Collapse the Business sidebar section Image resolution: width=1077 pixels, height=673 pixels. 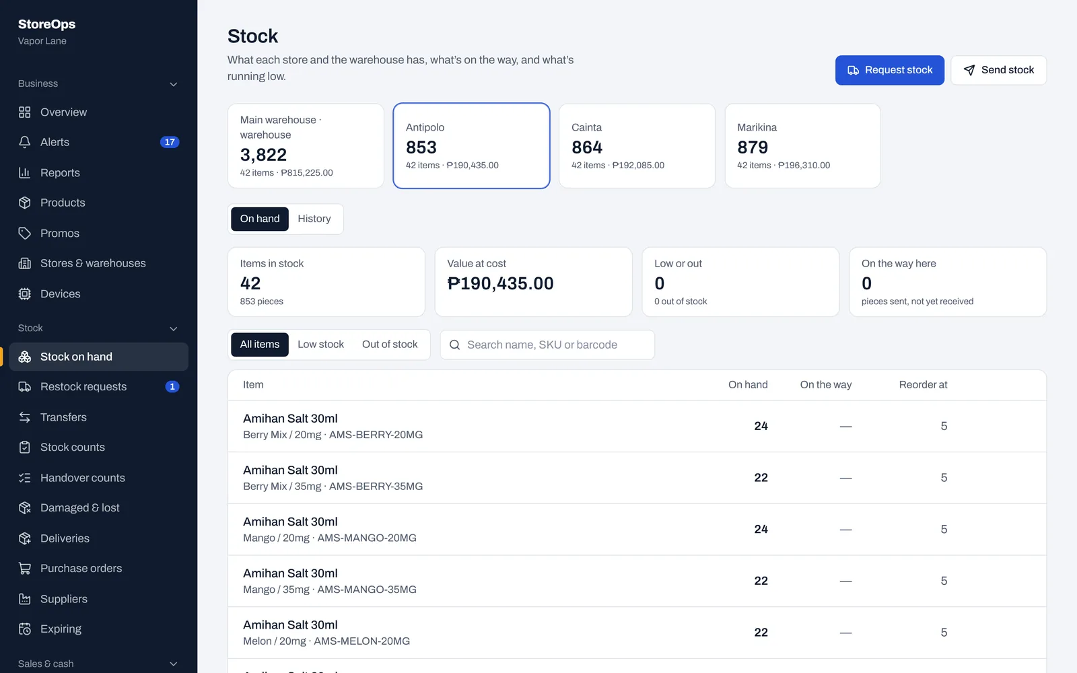(x=173, y=84)
